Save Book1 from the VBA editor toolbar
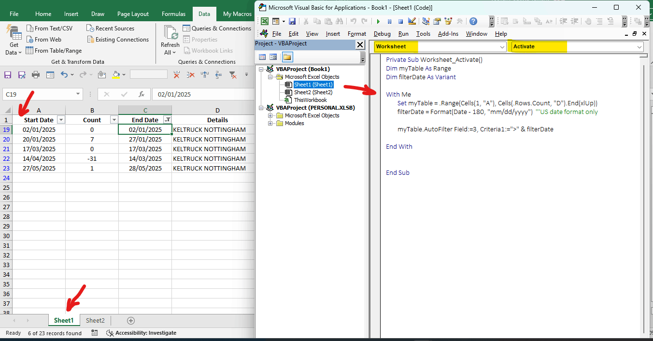The width and height of the screenshot is (653, 341). click(292, 21)
